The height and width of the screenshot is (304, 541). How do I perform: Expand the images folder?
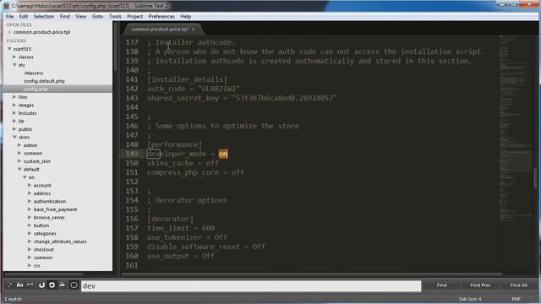pos(14,105)
